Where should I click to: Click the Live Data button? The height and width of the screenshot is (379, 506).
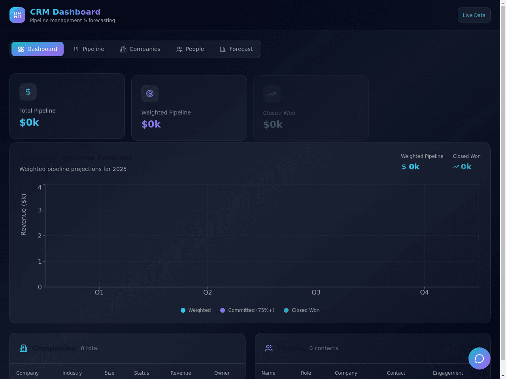click(474, 15)
